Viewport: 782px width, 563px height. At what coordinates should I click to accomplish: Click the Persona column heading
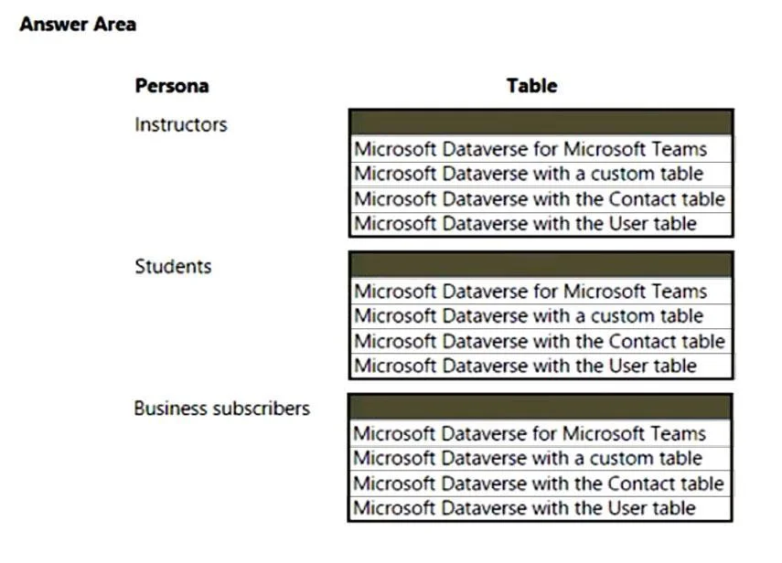[172, 86]
